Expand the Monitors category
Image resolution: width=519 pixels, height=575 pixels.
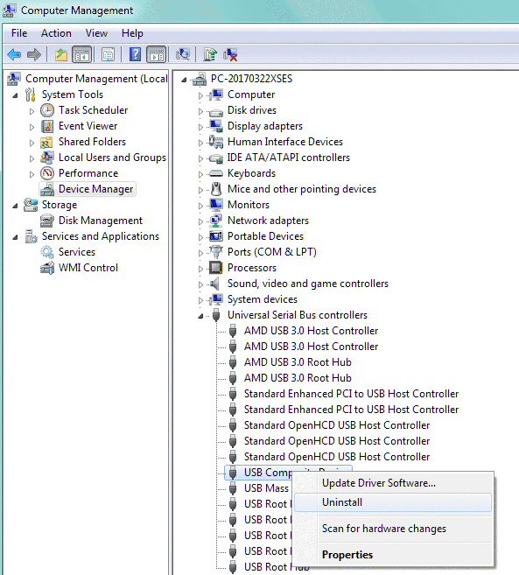pyautogui.click(x=200, y=206)
